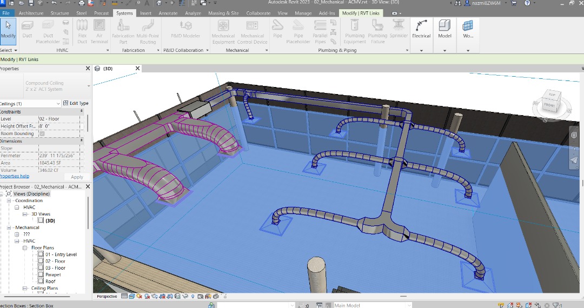This screenshot has height=308, width=584.
Task: Choose the Duct Placeholder tool
Action: (x=48, y=32)
